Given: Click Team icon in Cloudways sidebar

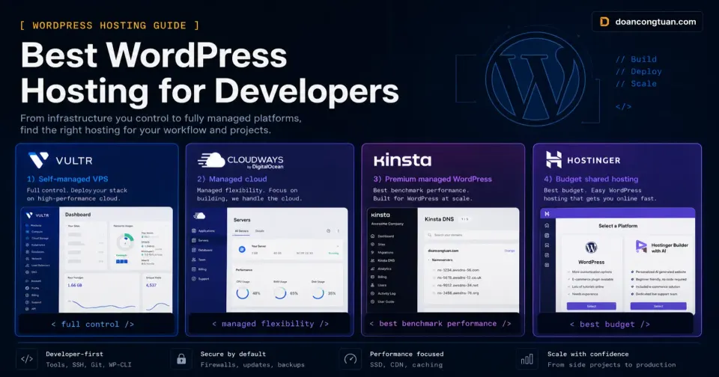Looking at the screenshot, I should click(194, 260).
